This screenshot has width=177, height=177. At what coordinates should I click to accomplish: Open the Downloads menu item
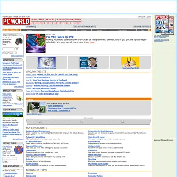38,23
